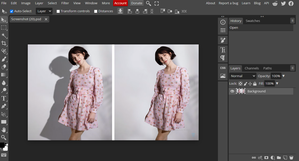Screen dimensions: 299x161
Task: Open the Layer auto-select dropdown
Action: (x=44, y=11)
